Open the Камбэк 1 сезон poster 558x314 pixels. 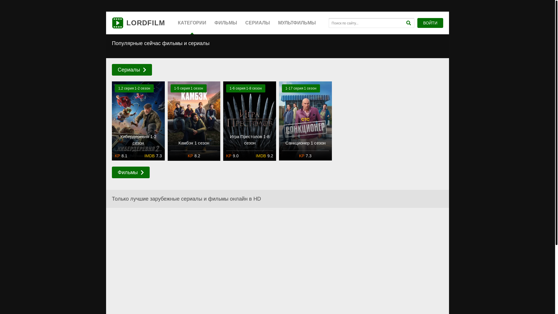[x=194, y=121]
